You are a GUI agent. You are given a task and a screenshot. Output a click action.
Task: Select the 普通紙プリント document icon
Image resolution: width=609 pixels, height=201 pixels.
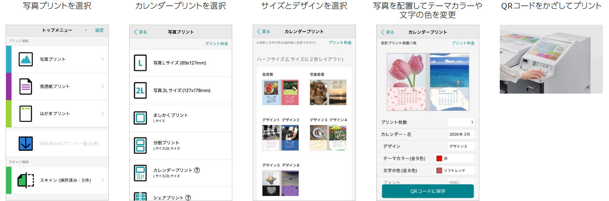26,86
